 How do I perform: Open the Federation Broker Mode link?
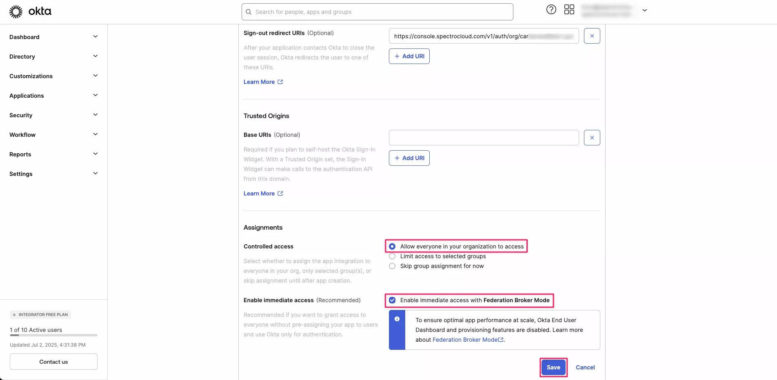[x=465, y=340]
